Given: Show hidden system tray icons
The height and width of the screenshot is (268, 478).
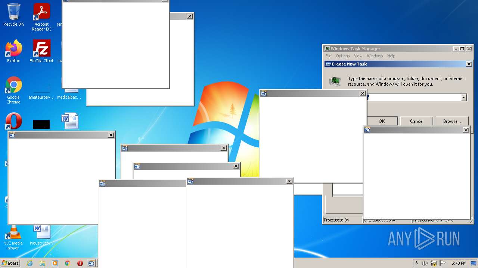Looking at the screenshot, I should tap(416, 263).
